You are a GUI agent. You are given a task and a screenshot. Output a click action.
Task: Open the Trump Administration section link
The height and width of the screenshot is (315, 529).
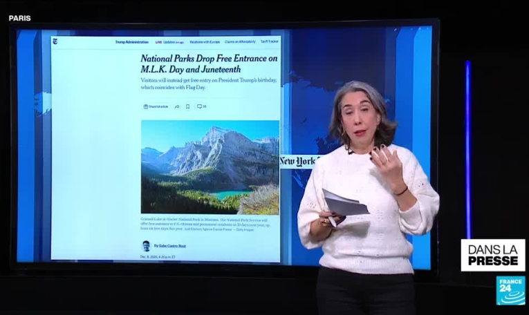pos(131,42)
